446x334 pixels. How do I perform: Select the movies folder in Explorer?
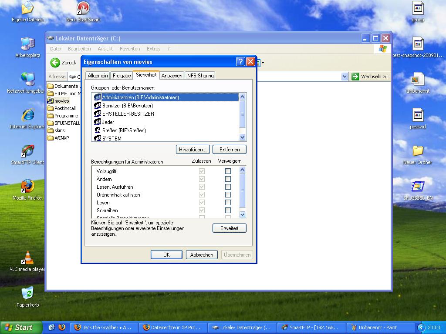pos(58,101)
